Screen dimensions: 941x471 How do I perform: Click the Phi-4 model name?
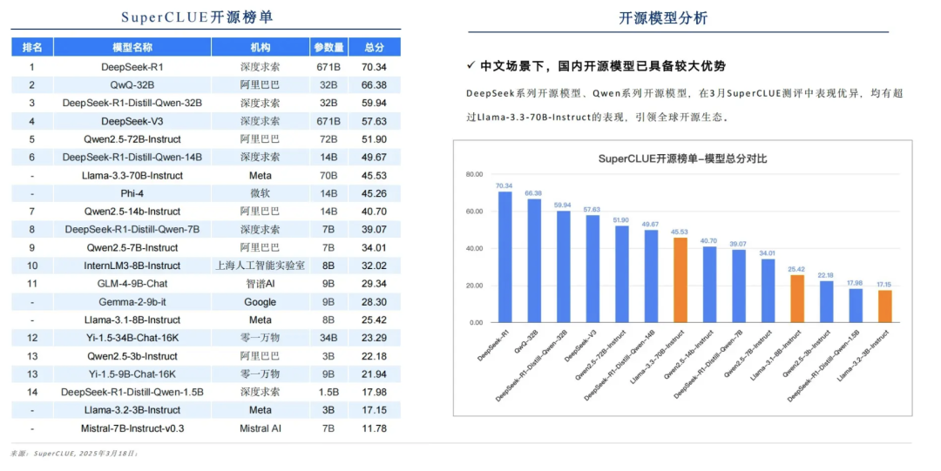pyautogui.click(x=132, y=194)
